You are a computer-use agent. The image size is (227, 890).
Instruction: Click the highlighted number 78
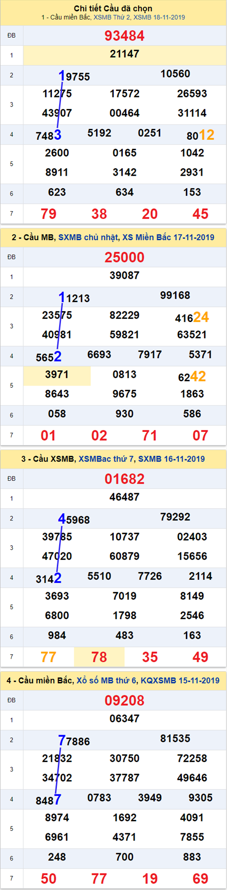(x=99, y=657)
